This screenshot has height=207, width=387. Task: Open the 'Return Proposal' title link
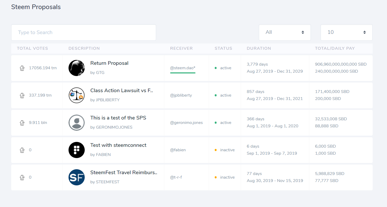[109, 63]
